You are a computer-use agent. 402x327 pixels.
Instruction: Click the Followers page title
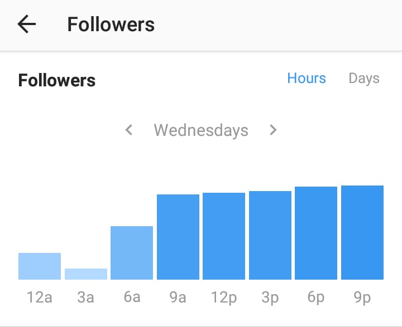(x=111, y=25)
